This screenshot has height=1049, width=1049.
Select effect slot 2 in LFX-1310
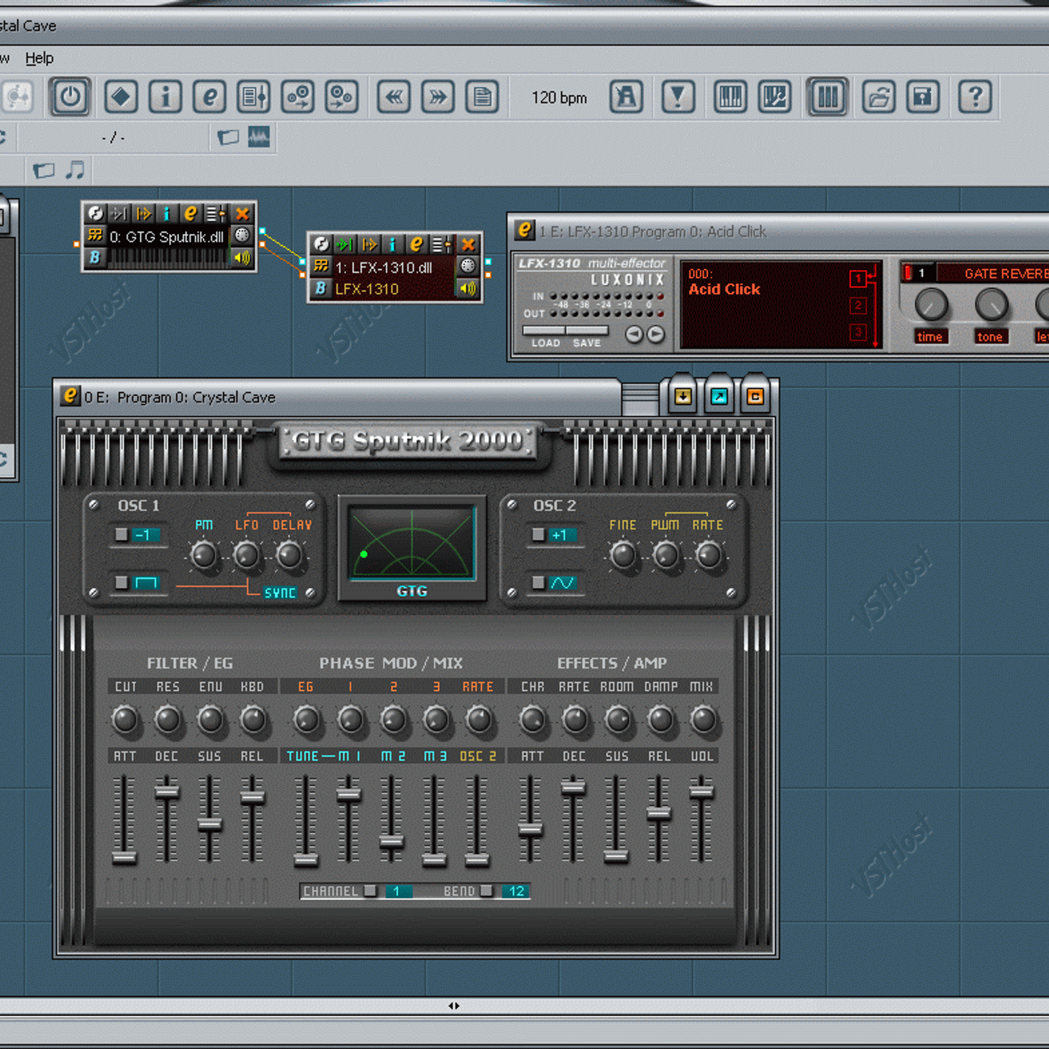pos(858,306)
